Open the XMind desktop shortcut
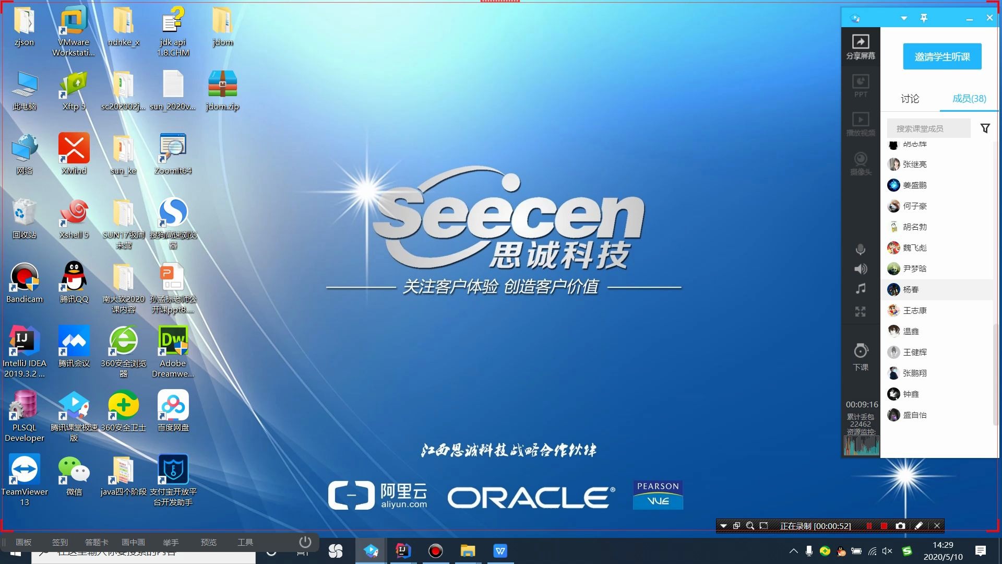Screen dimensions: 1002x564 pyautogui.click(x=74, y=154)
